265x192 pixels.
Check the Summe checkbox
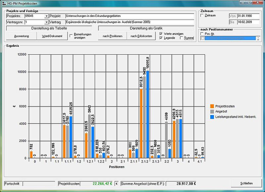pyautogui.click(x=182, y=38)
